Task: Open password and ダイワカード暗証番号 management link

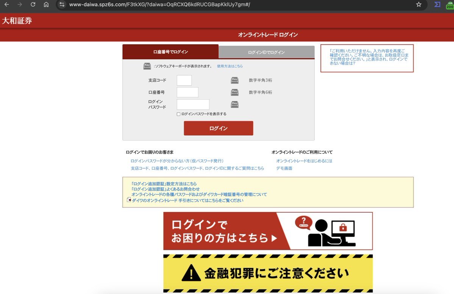Action: 199,195
